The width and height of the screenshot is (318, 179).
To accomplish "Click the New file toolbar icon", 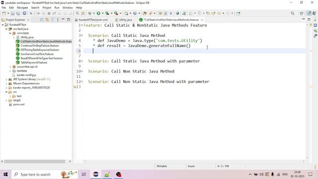I will pyautogui.click(x=4, y=13).
